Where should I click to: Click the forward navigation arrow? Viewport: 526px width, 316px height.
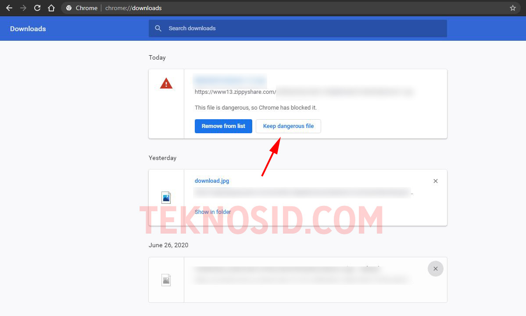point(23,8)
